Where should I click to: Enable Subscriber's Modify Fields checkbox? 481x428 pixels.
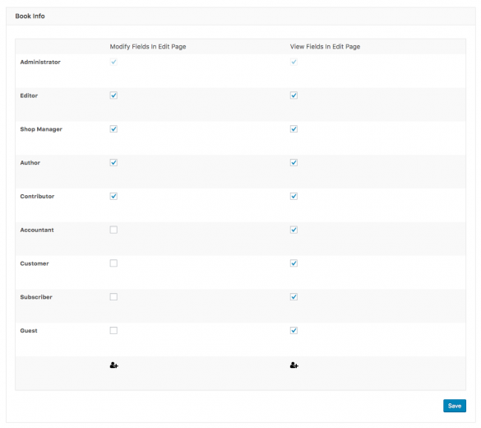[x=113, y=296]
